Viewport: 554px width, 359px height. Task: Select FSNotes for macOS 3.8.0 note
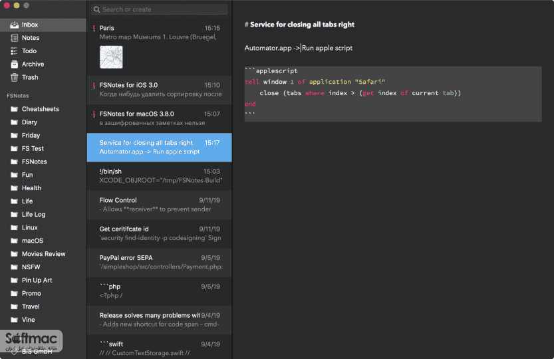[x=160, y=118]
